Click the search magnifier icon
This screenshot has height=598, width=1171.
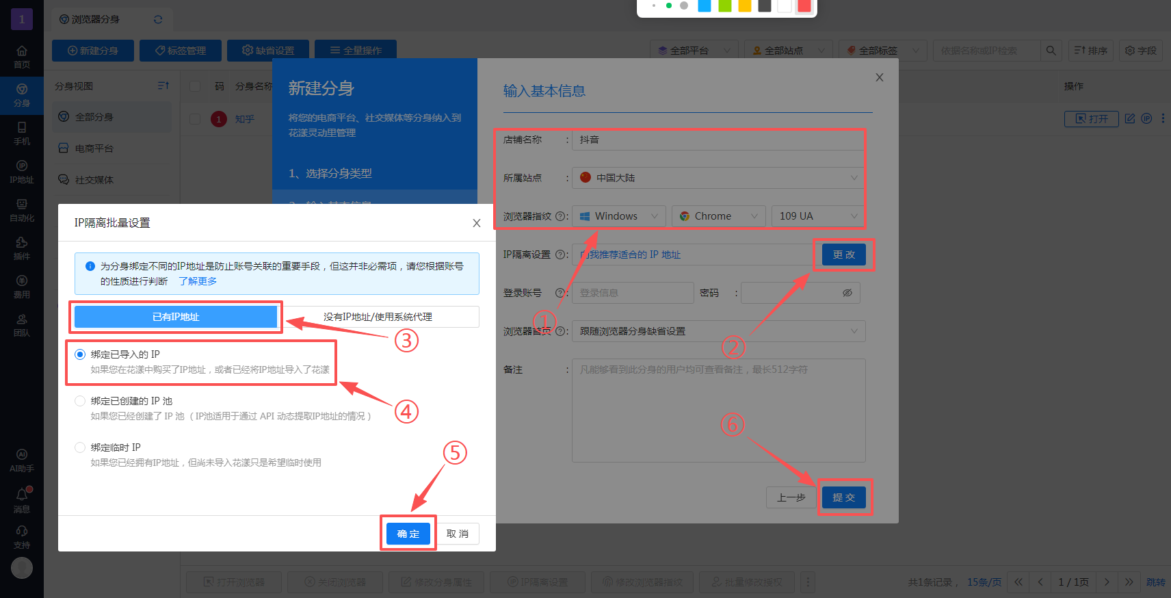click(1051, 50)
